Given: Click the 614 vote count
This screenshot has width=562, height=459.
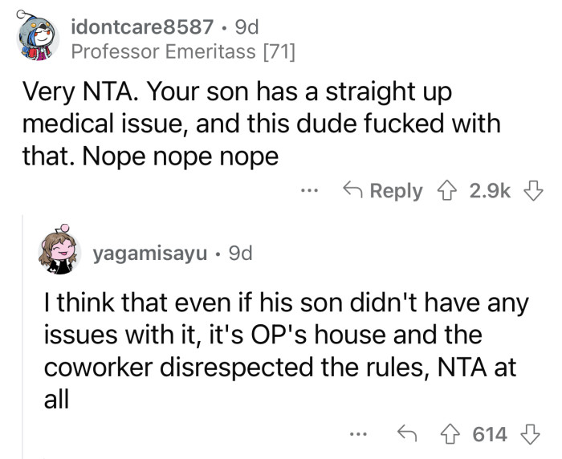Looking at the screenshot, I should tap(490, 434).
